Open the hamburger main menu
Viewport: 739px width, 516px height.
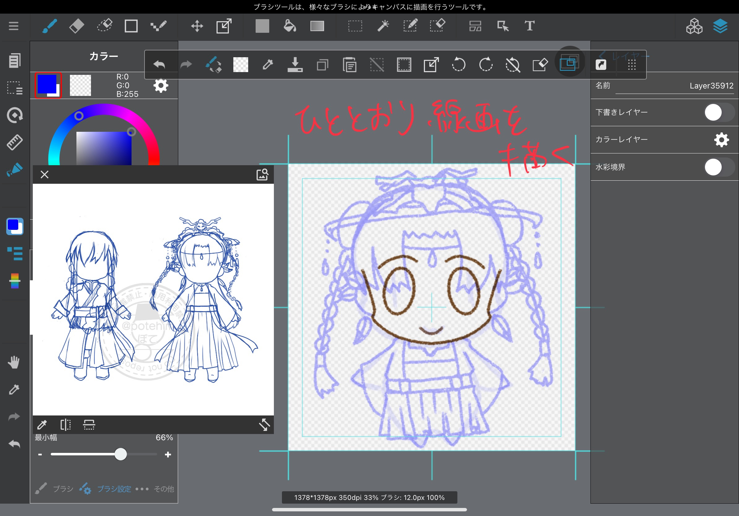click(x=14, y=26)
